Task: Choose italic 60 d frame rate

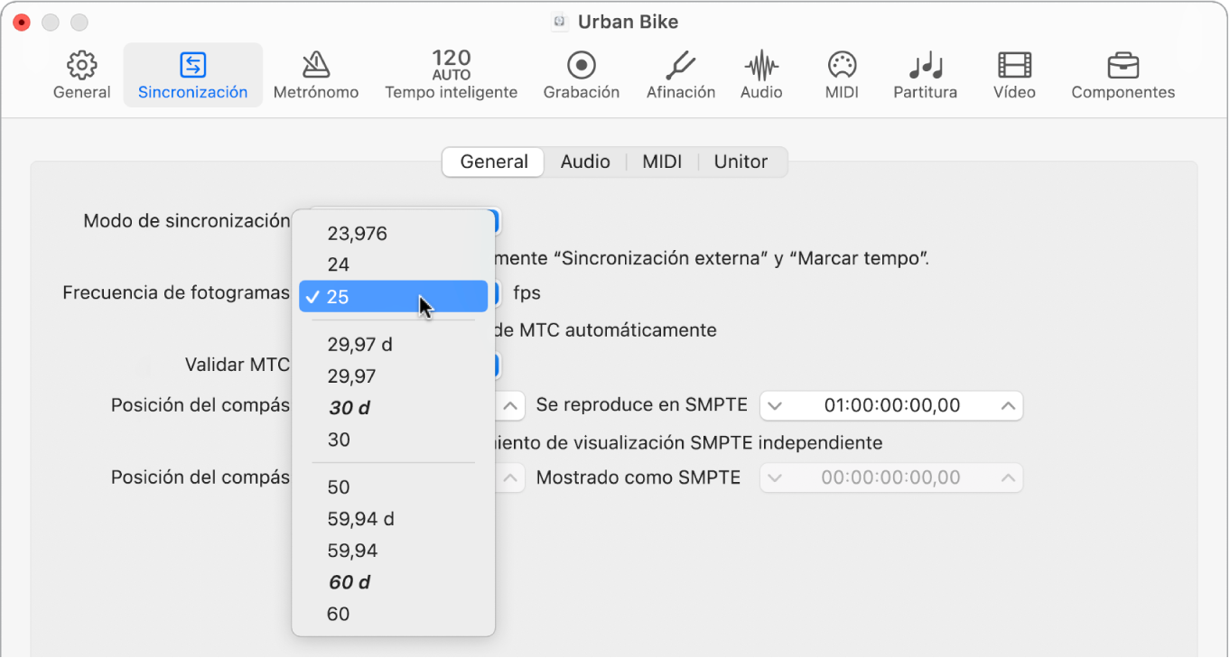Action: [394, 582]
